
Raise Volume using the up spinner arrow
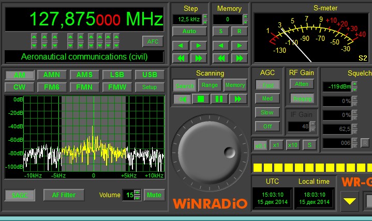(137, 193)
